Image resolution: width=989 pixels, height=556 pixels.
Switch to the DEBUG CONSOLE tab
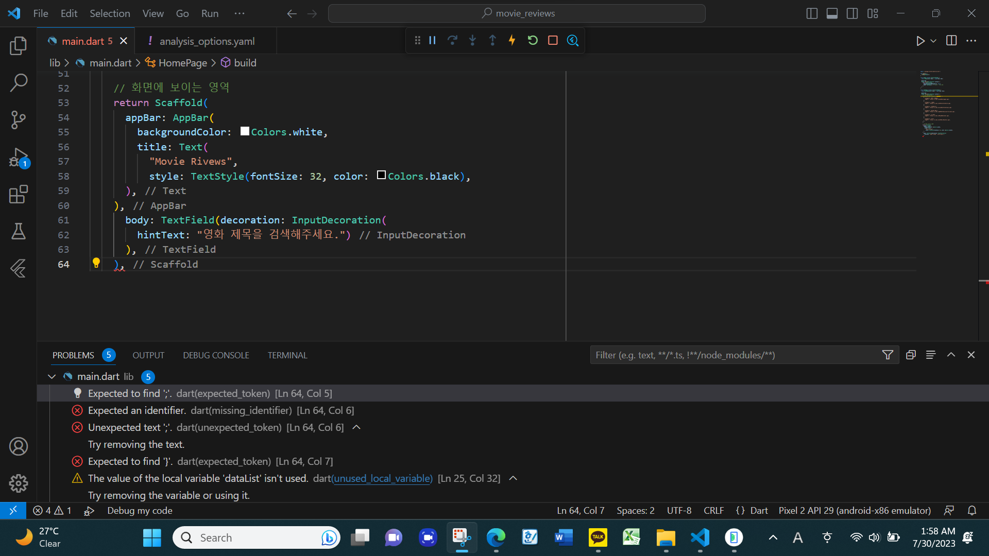point(216,355)
